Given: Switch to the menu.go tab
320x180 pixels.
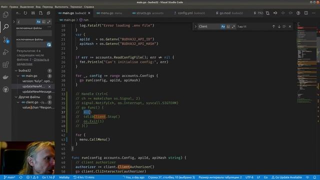Looking at the screenshot, I should pos(109,13).
